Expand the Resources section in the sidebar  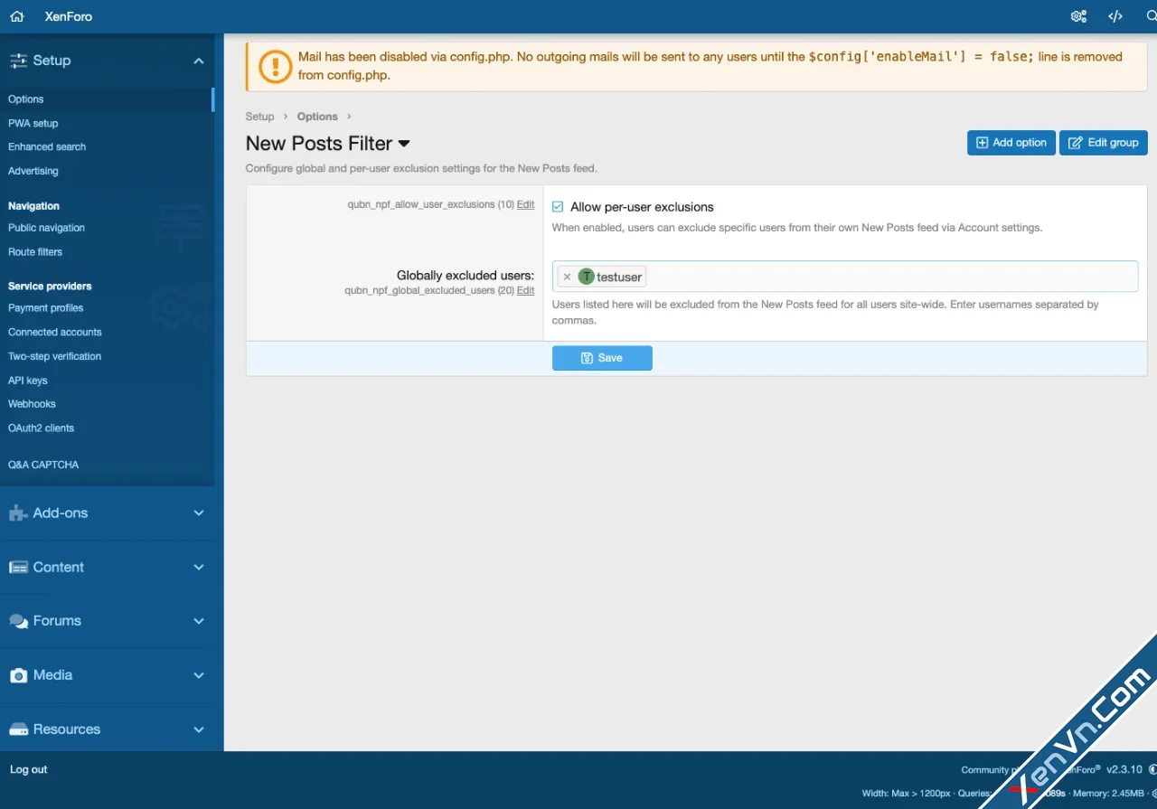[x=199, y=729]
